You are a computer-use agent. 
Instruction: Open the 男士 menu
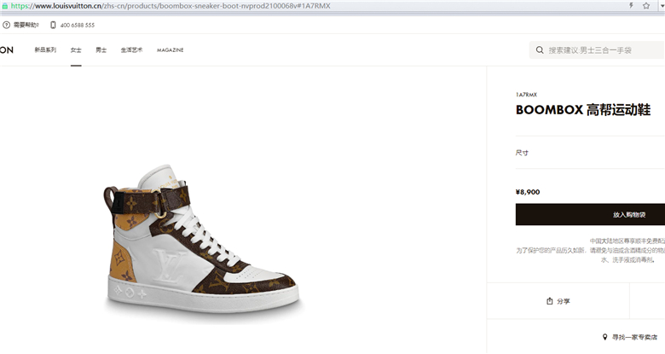101,50
